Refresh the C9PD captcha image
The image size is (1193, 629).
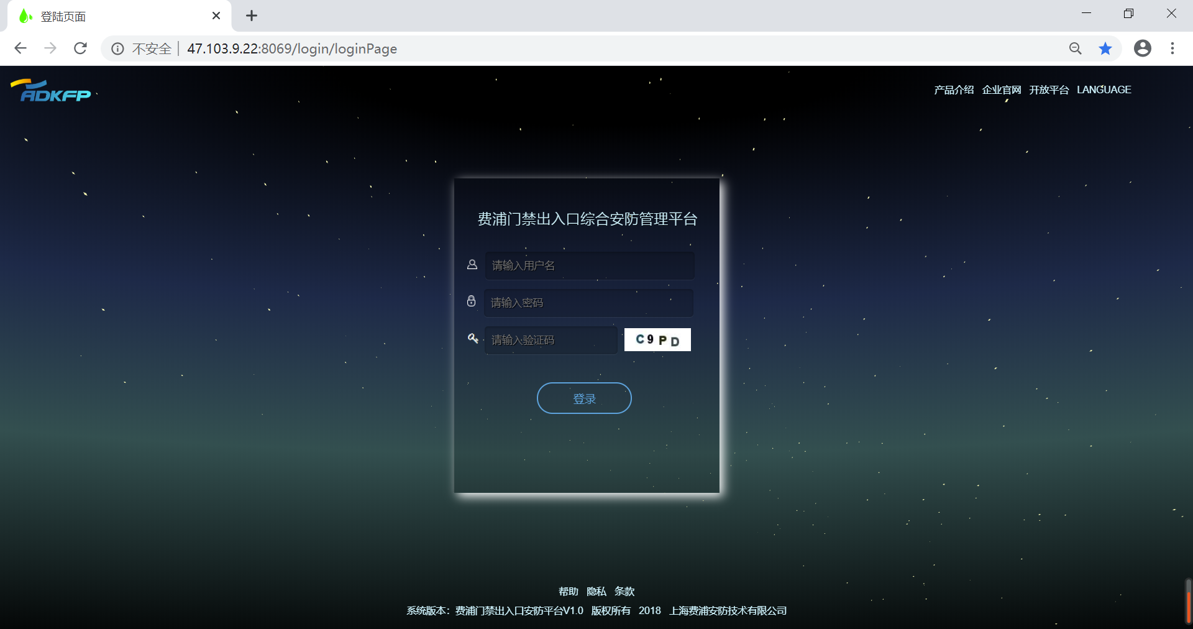click(x=657, y=340)
